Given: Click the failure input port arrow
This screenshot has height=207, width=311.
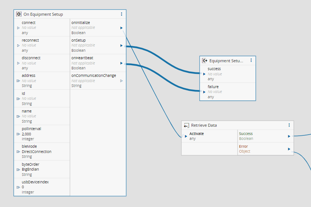Looking at the screenshot, I should 204,91.
